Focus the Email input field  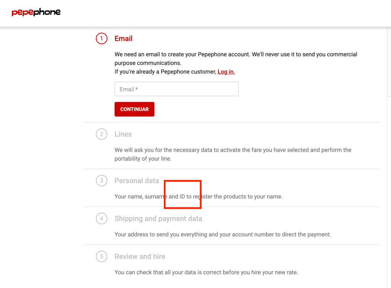click(176, 89)
